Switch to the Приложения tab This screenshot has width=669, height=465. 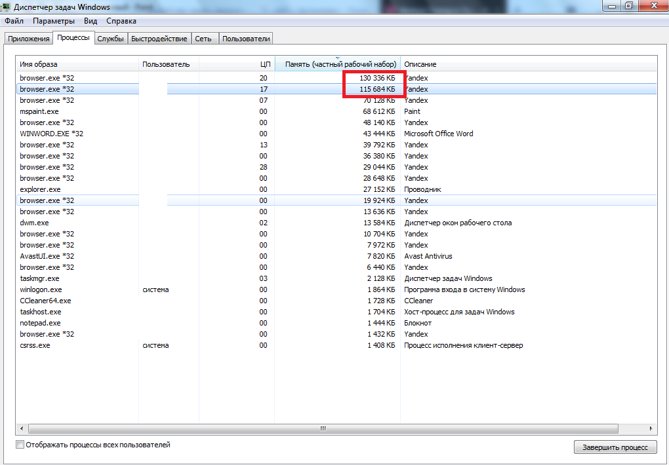coord(29,39)
